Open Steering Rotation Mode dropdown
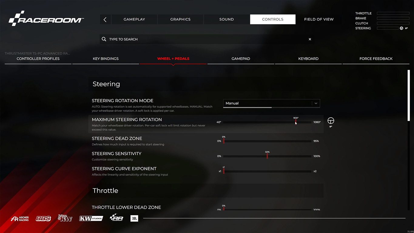 pos(271,103)
